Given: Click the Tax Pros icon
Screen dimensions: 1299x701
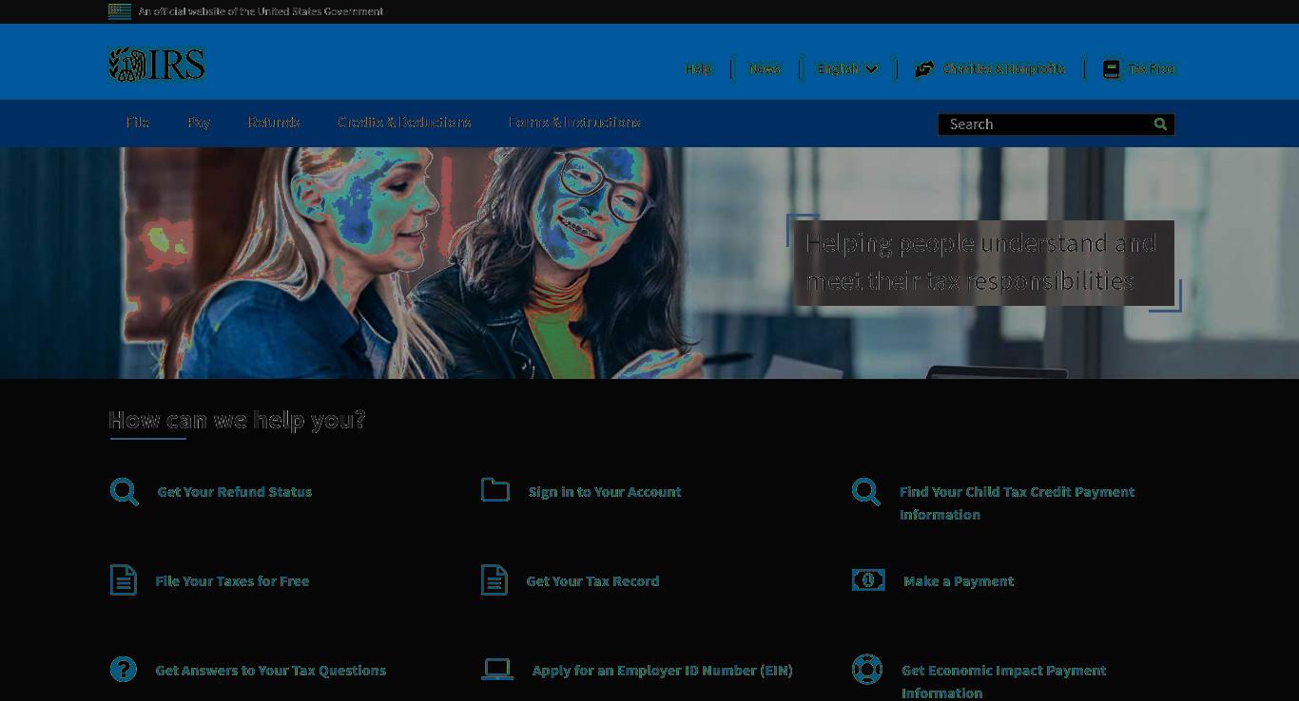Looking at the screenshot, I should [1111, 69].
